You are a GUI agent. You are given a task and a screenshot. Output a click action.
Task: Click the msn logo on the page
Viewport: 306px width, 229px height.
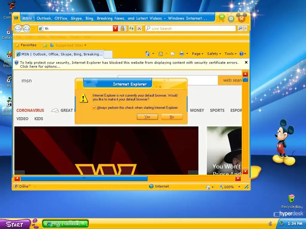click(27, 81)
